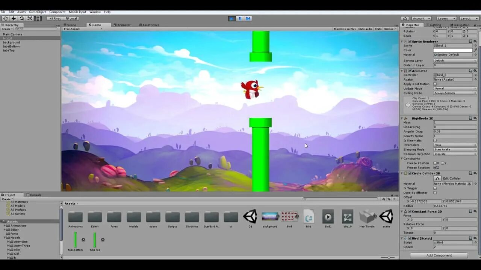Click the Play button
Image resolution: width=481 pixels, height=270 pixels.
231,18
